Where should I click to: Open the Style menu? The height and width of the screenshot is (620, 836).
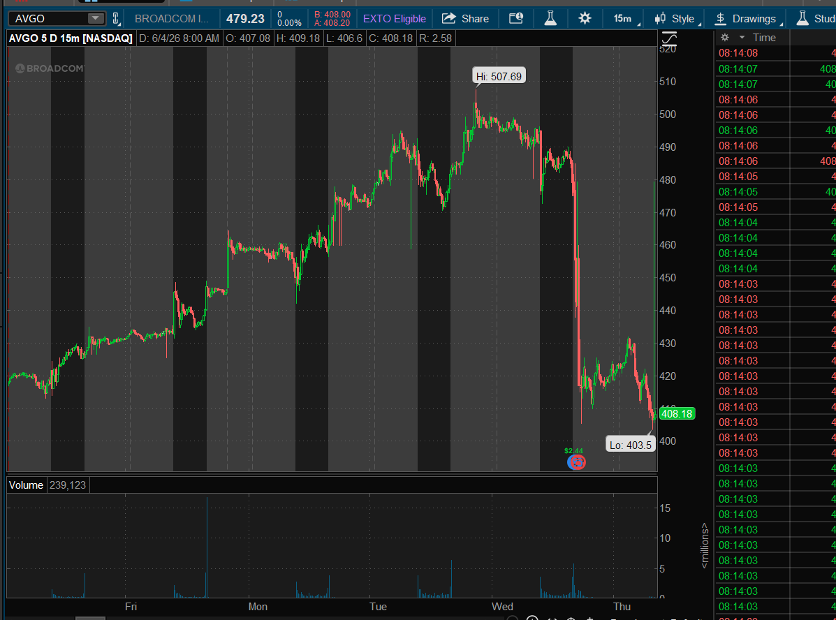(677, 19)
